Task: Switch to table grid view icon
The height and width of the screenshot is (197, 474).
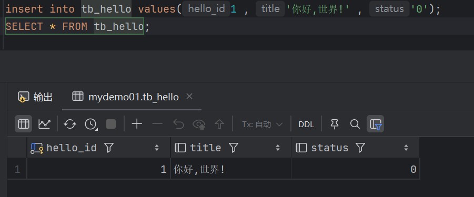Action: [24, 124]
